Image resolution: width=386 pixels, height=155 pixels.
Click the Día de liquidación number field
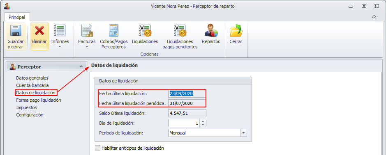coord(184,123)
